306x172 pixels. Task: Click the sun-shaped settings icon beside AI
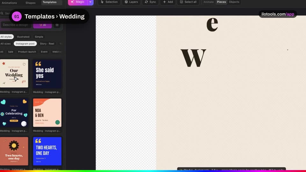pyautogui.click(x=57, y=25)
